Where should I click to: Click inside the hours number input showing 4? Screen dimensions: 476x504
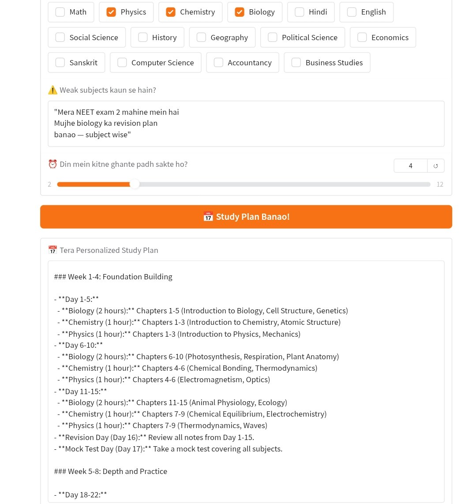[410, 165]
